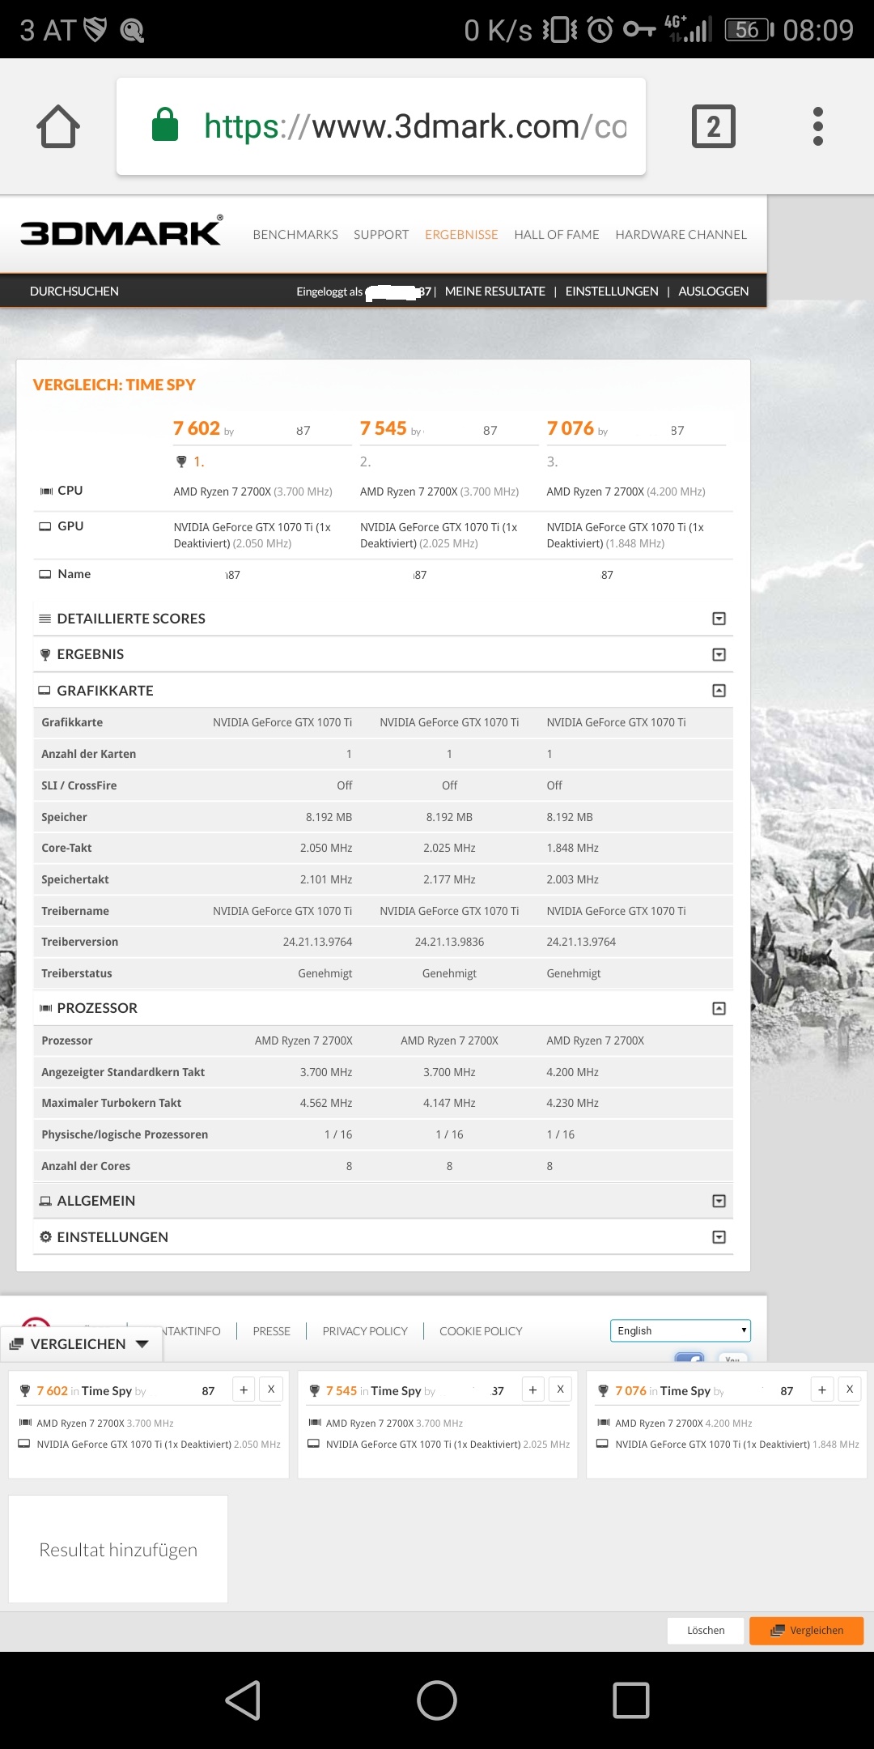Open the Benchmarks menu
Screen dimensions: 874x1749
[x=295, y=235]
